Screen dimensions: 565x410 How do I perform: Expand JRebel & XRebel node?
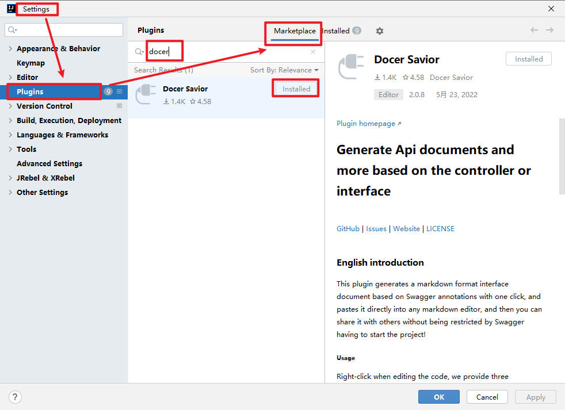point(10,178)
